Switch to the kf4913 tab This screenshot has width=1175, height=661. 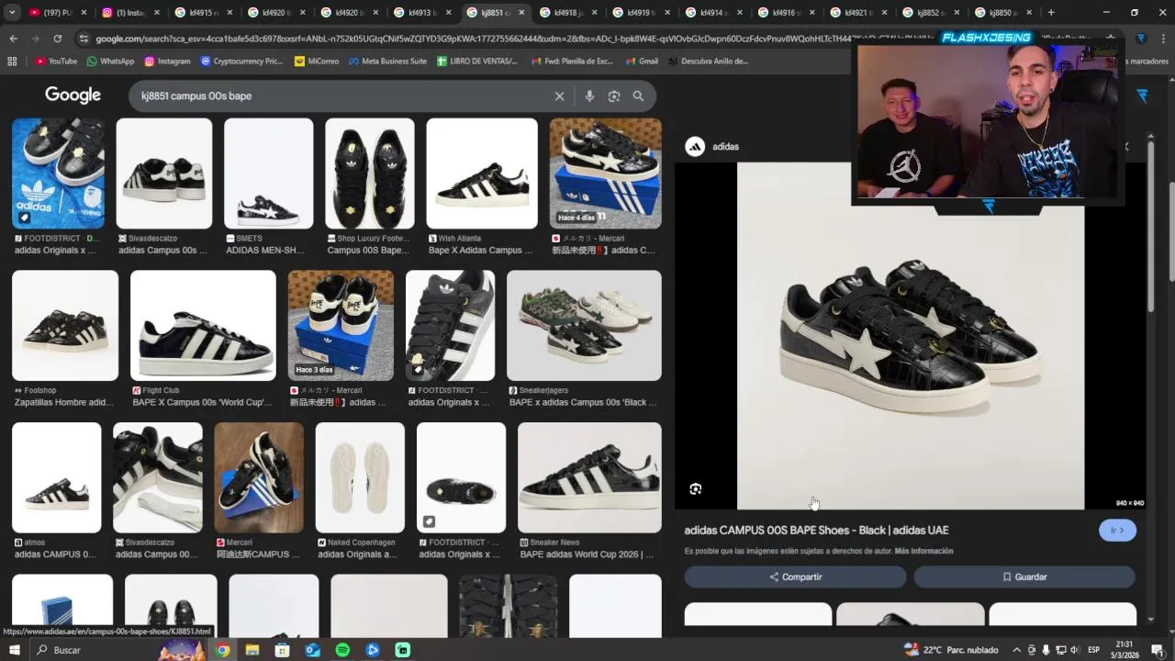(x=421, y=13)
